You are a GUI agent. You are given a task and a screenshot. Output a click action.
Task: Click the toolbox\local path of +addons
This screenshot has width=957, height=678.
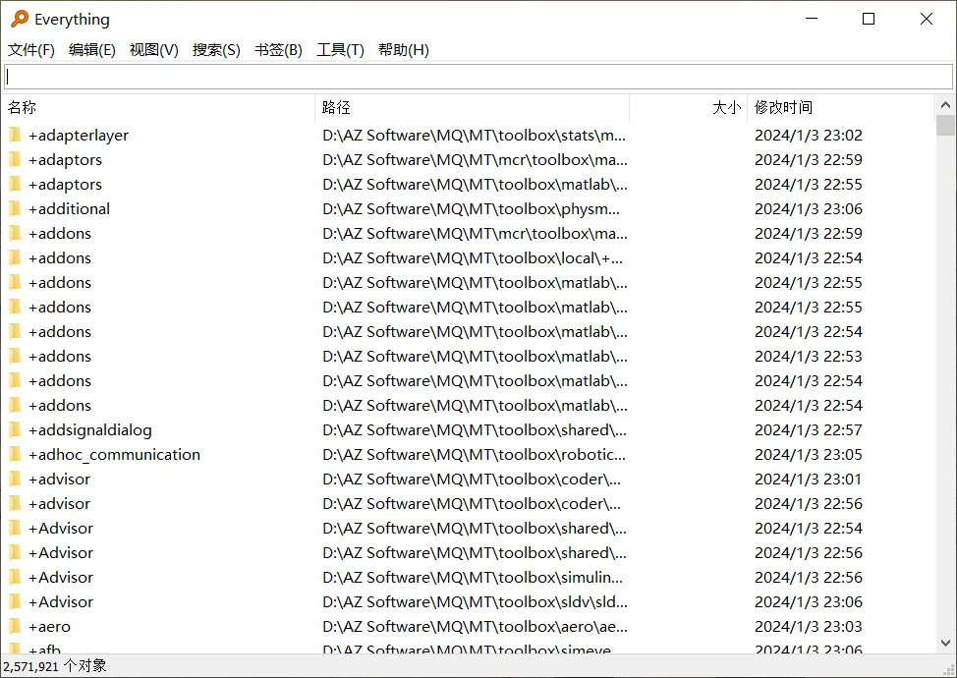pos(473,257)
